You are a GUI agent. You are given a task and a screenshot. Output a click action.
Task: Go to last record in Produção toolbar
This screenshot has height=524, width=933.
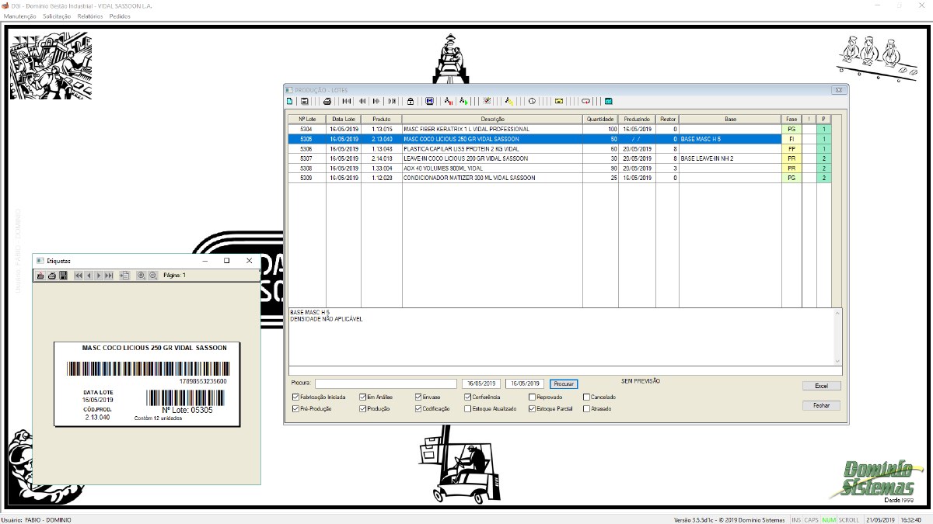tap(392, 101)
